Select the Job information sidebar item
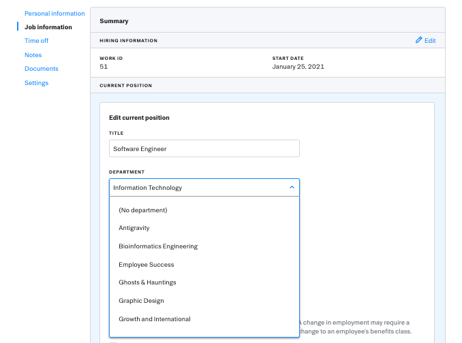 coord(48,27)
